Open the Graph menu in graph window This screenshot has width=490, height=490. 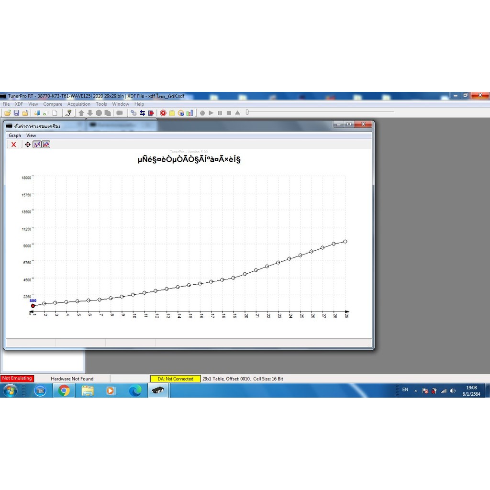pos(15,135)
